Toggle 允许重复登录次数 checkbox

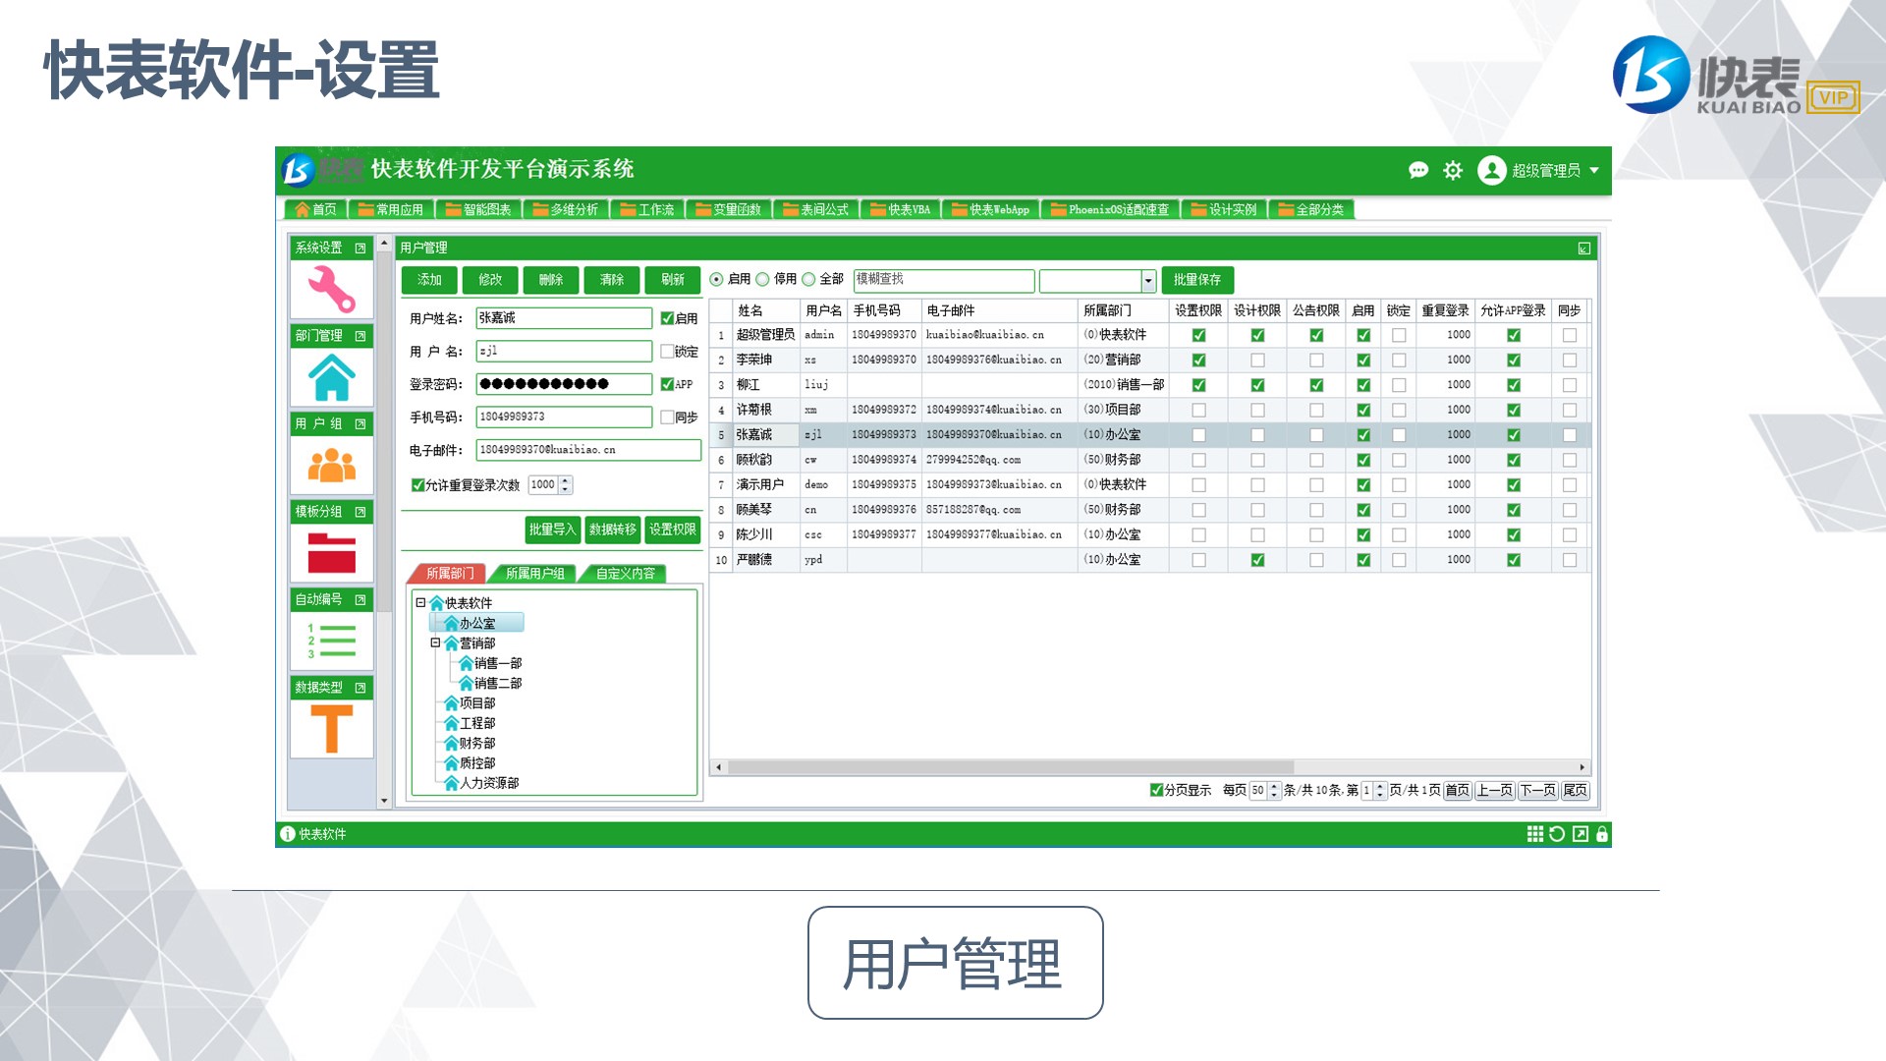[x=417, y=485]
